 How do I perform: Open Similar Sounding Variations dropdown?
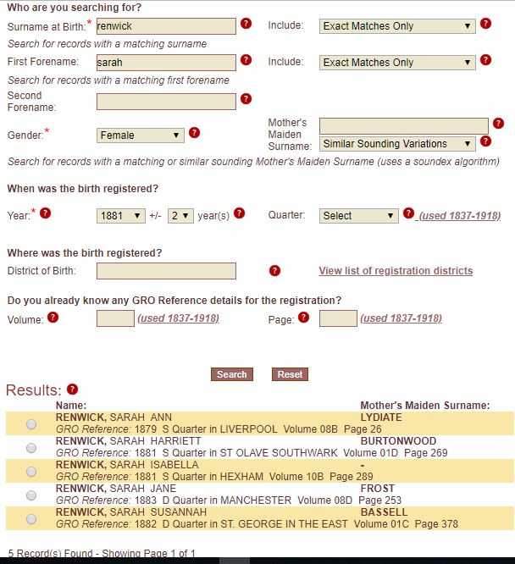pos(397,144)
